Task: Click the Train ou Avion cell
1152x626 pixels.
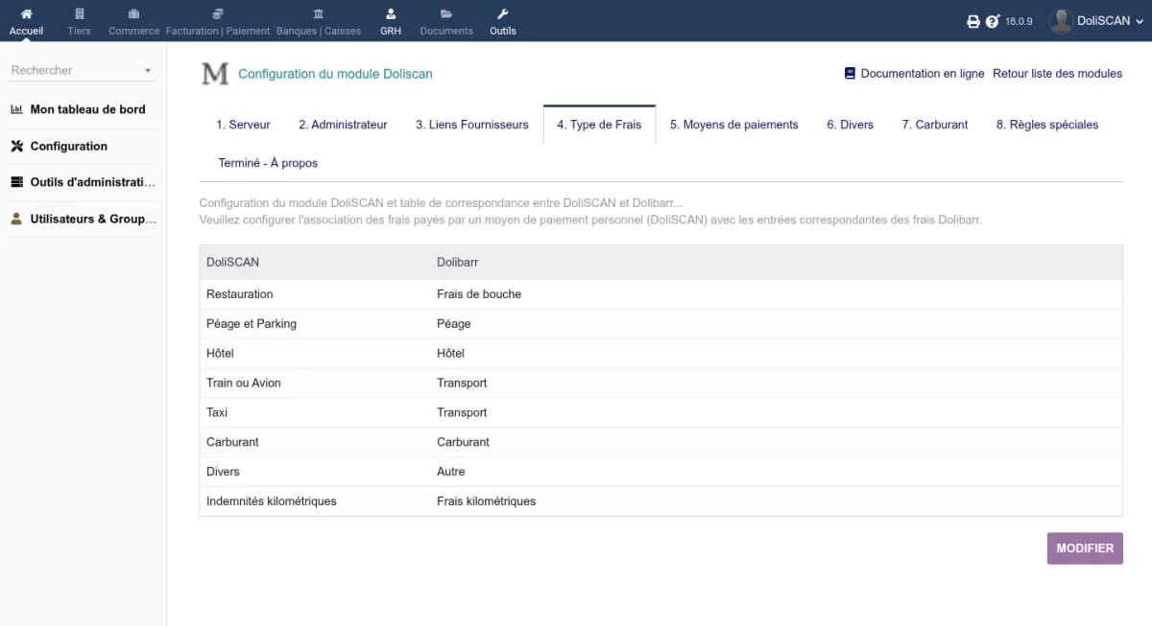Action: (x=244, y=383)
